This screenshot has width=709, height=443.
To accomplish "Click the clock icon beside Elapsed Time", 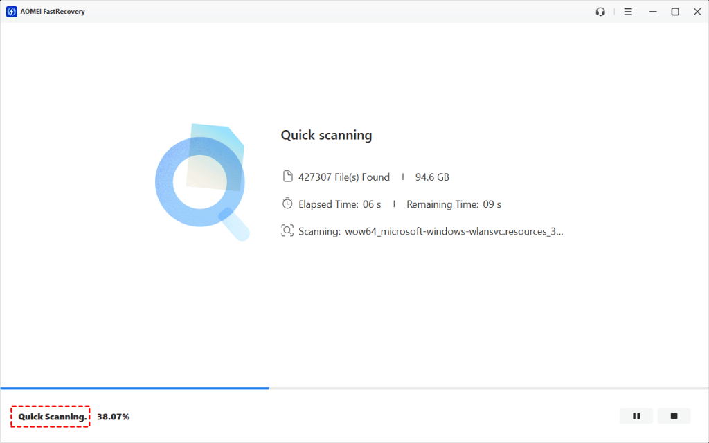I will (287, 204).
